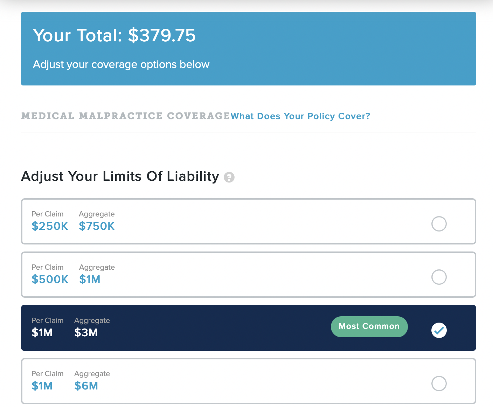Click the $1M aggregate in the $500K option

tap(90, 280)
